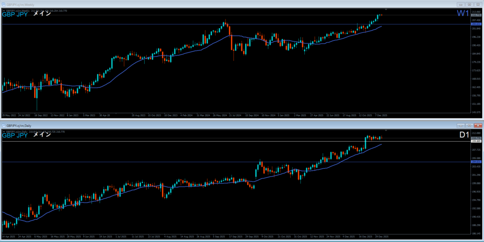Click the 14 Apr 2025 date on Daily axis
Screen dimensions: 484x242
point(8,236)
